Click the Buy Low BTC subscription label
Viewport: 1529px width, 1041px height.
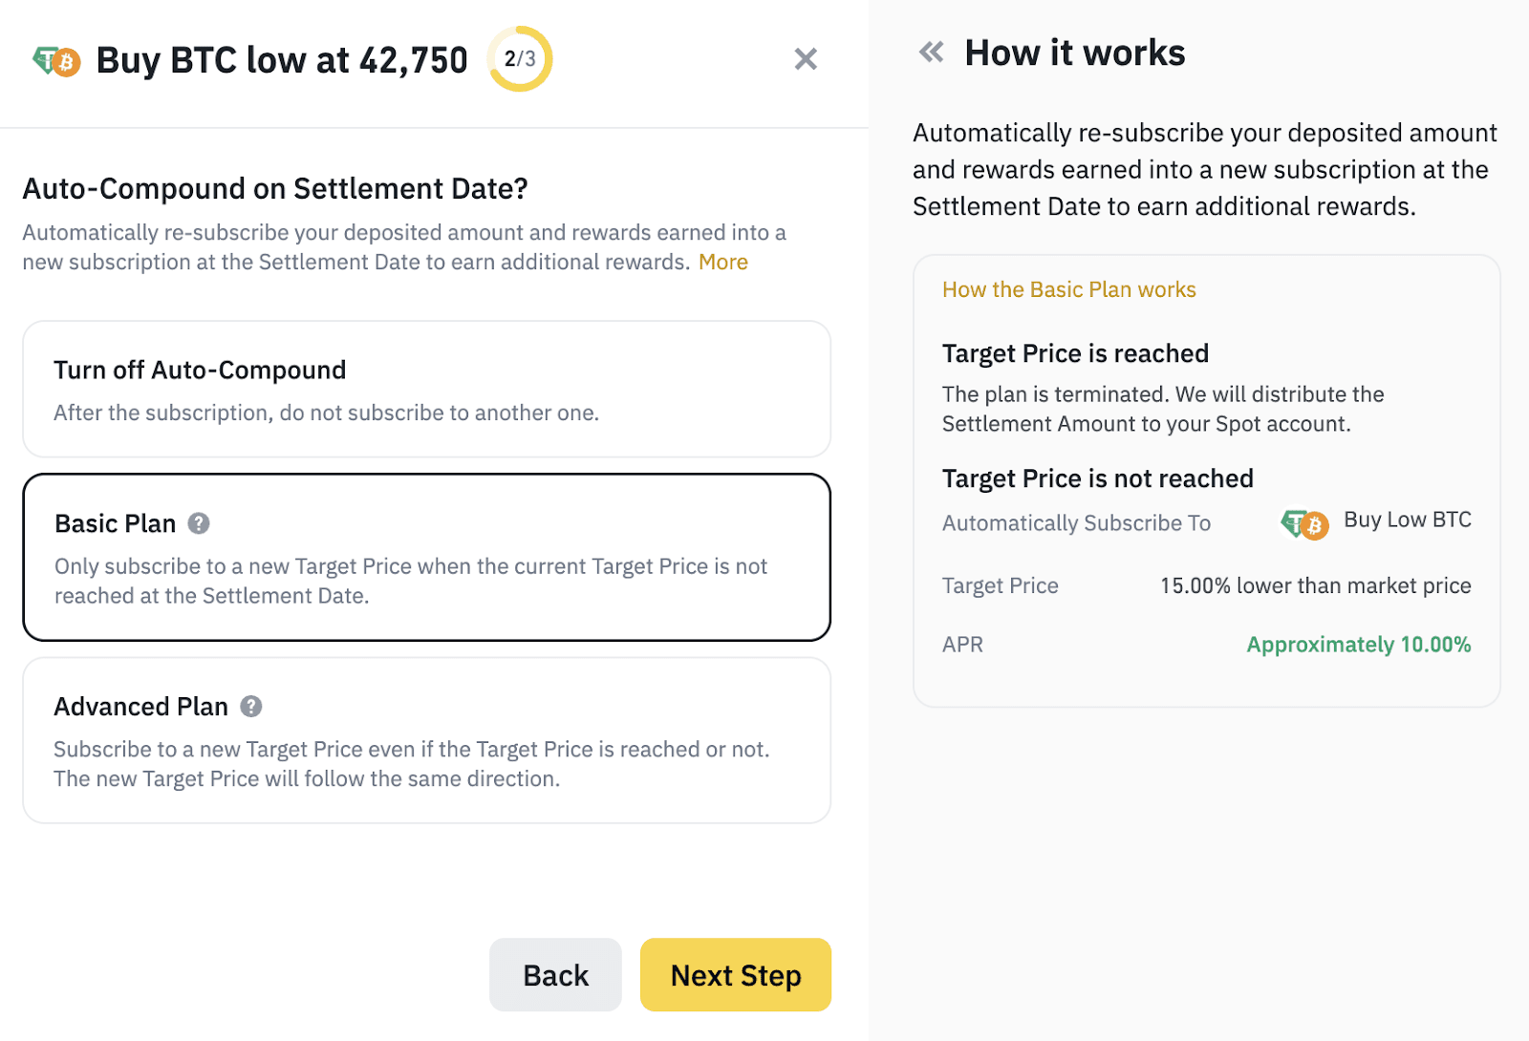pyautogui.click(x=1407, y=520)
